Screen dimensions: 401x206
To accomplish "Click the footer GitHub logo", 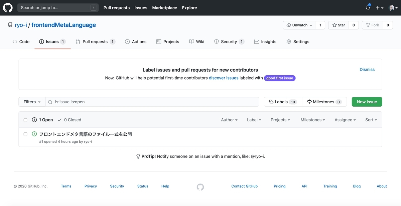I will pyautogui.click(x=200, y=187).
